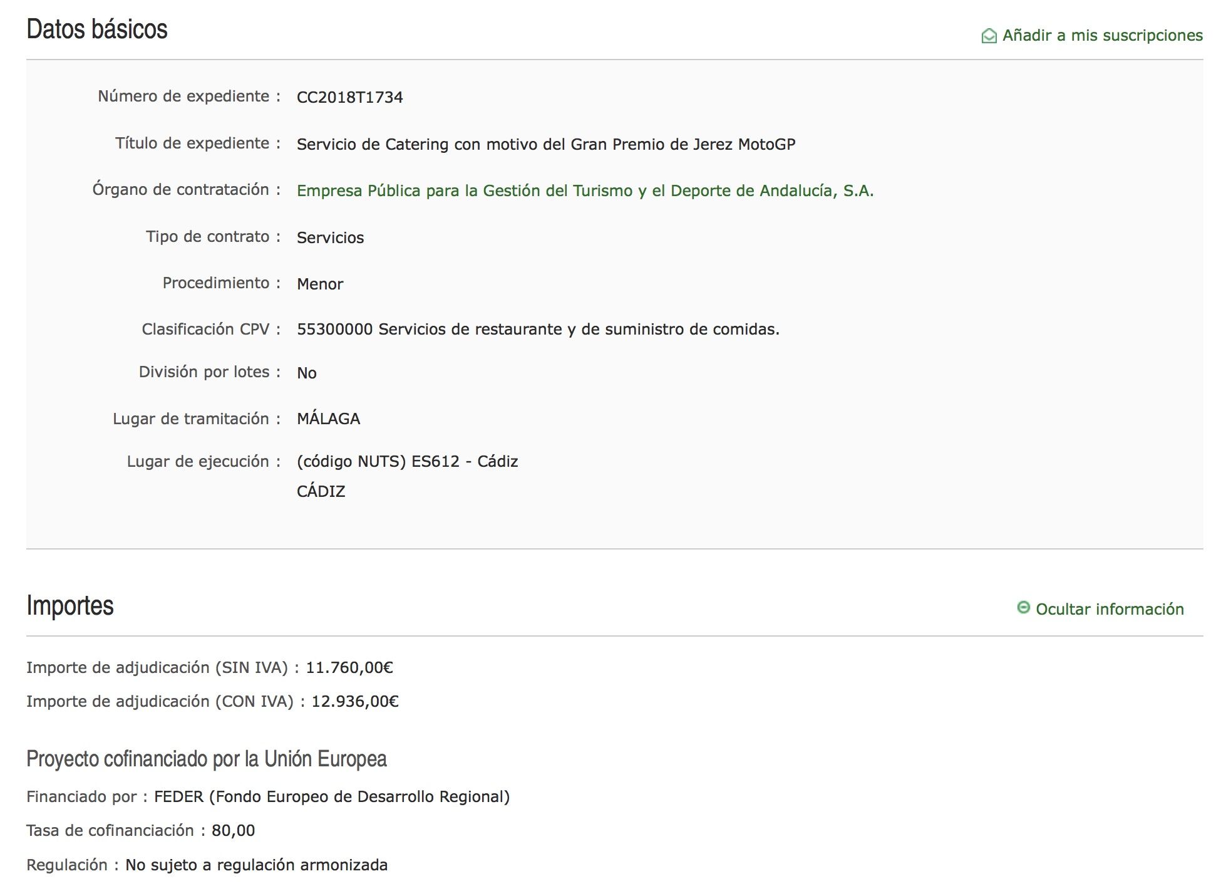Click the NUTS code ES612 - Cádiz text

407,461
